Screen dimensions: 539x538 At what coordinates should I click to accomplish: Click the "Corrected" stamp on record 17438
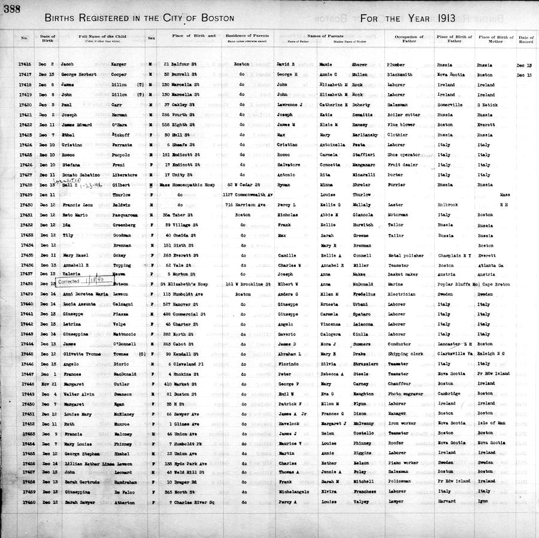(x=85, y=281)
